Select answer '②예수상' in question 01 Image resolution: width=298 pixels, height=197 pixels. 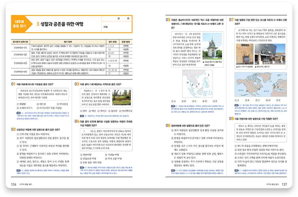(41, 104)
